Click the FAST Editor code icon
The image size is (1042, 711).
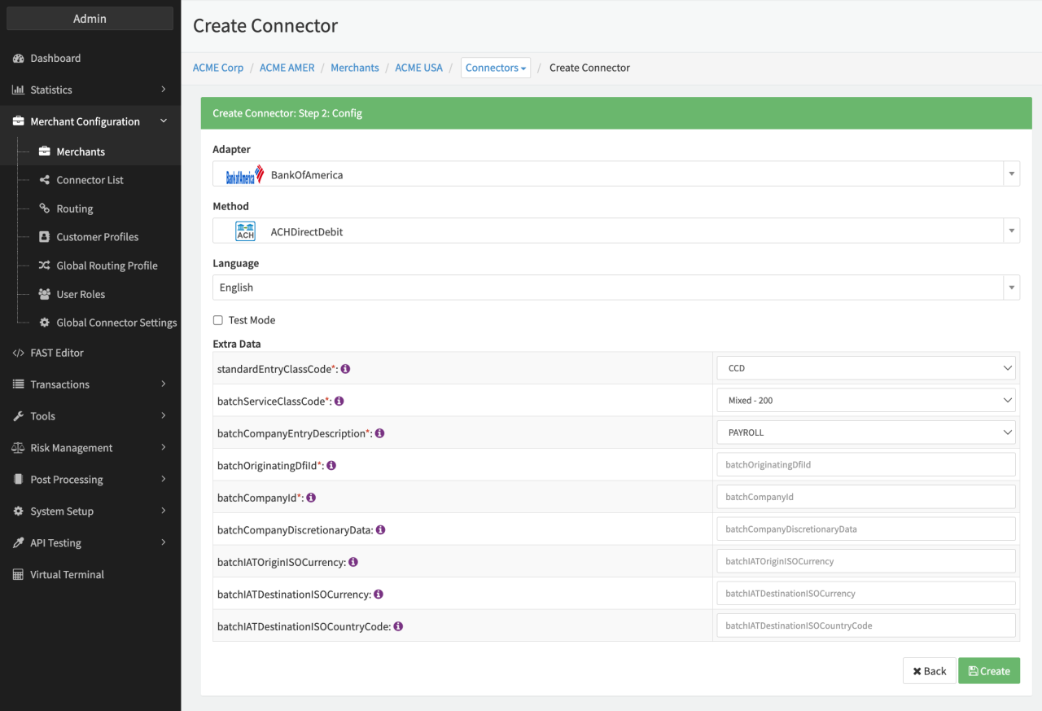click(x=18, y=353)
